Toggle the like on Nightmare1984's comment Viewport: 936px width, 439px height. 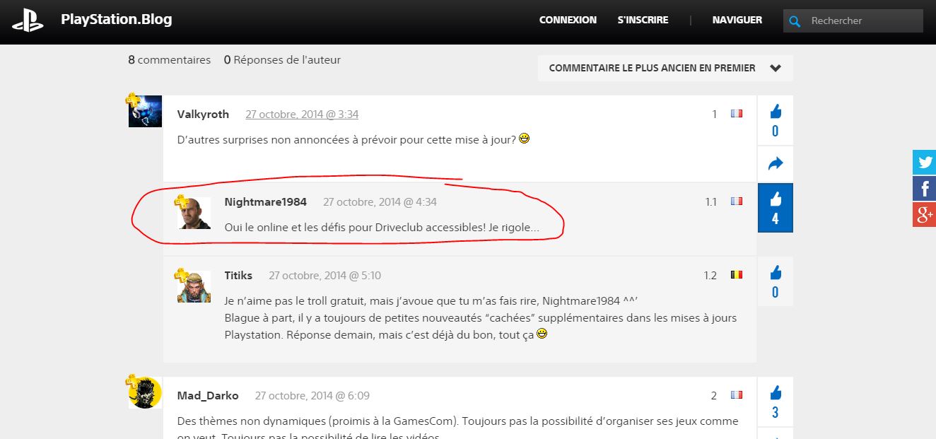click(776, 208)
